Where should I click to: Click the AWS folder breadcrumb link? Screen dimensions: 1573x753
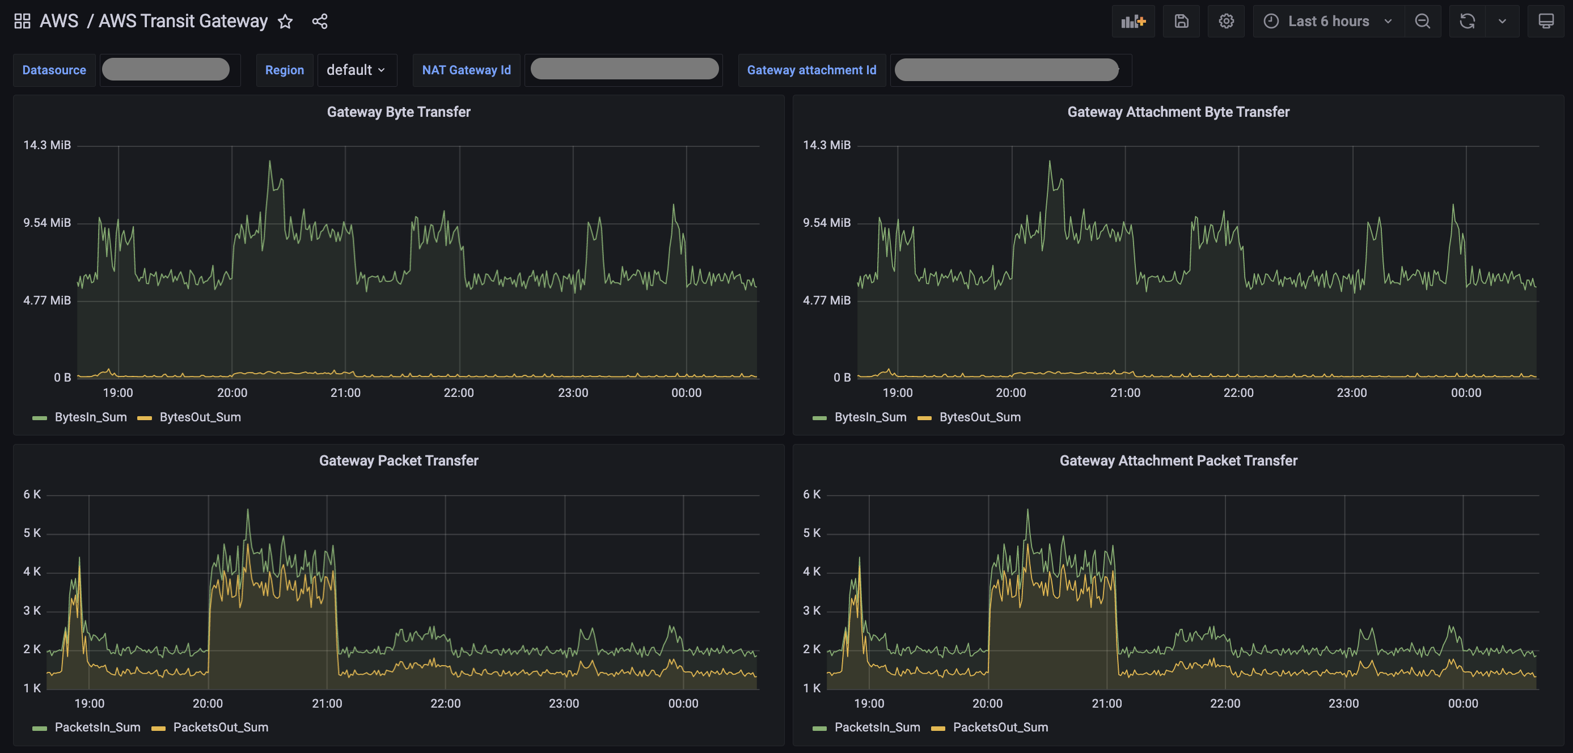pyautogui.click(x=59, y=22)
